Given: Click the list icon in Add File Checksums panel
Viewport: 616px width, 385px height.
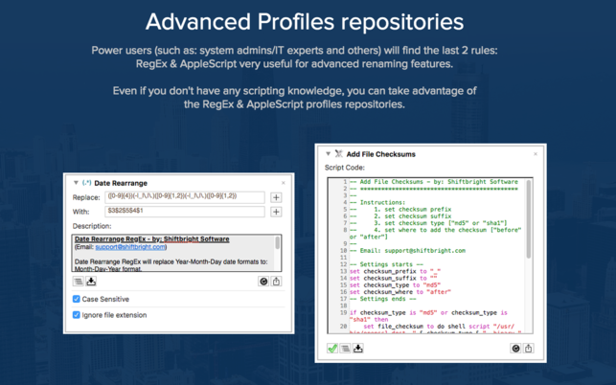Looking at the screenshot, I should (345, 349).
